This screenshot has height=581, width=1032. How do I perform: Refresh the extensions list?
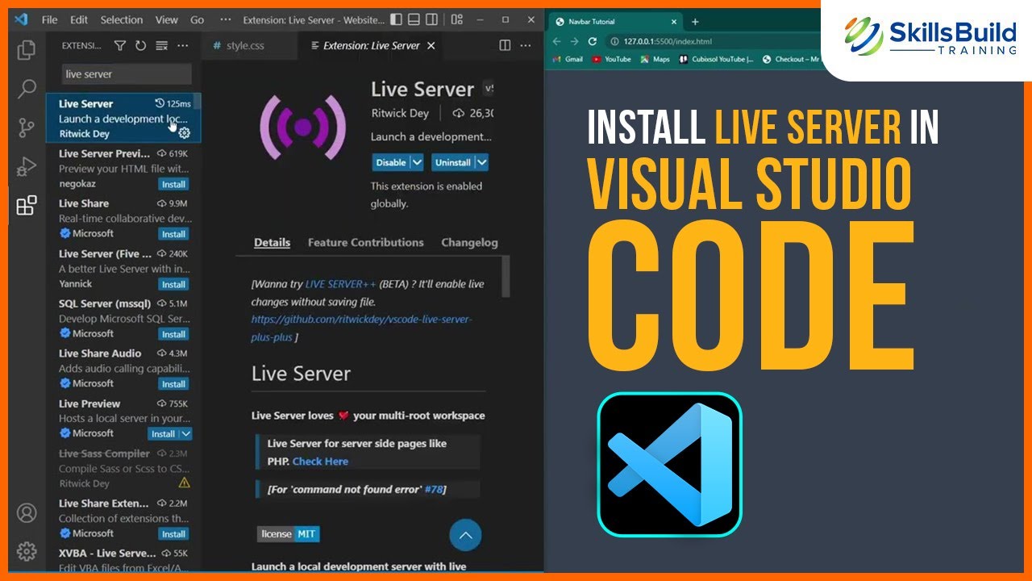pos(140,46)
